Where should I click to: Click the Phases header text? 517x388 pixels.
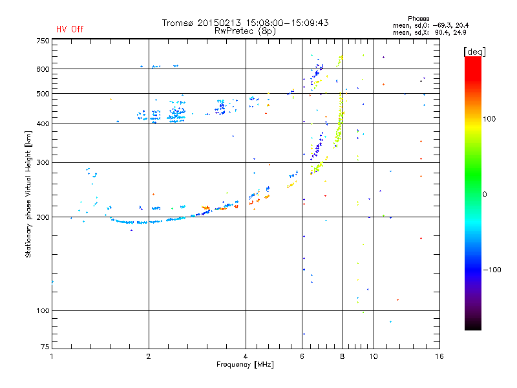click(418, 19)
